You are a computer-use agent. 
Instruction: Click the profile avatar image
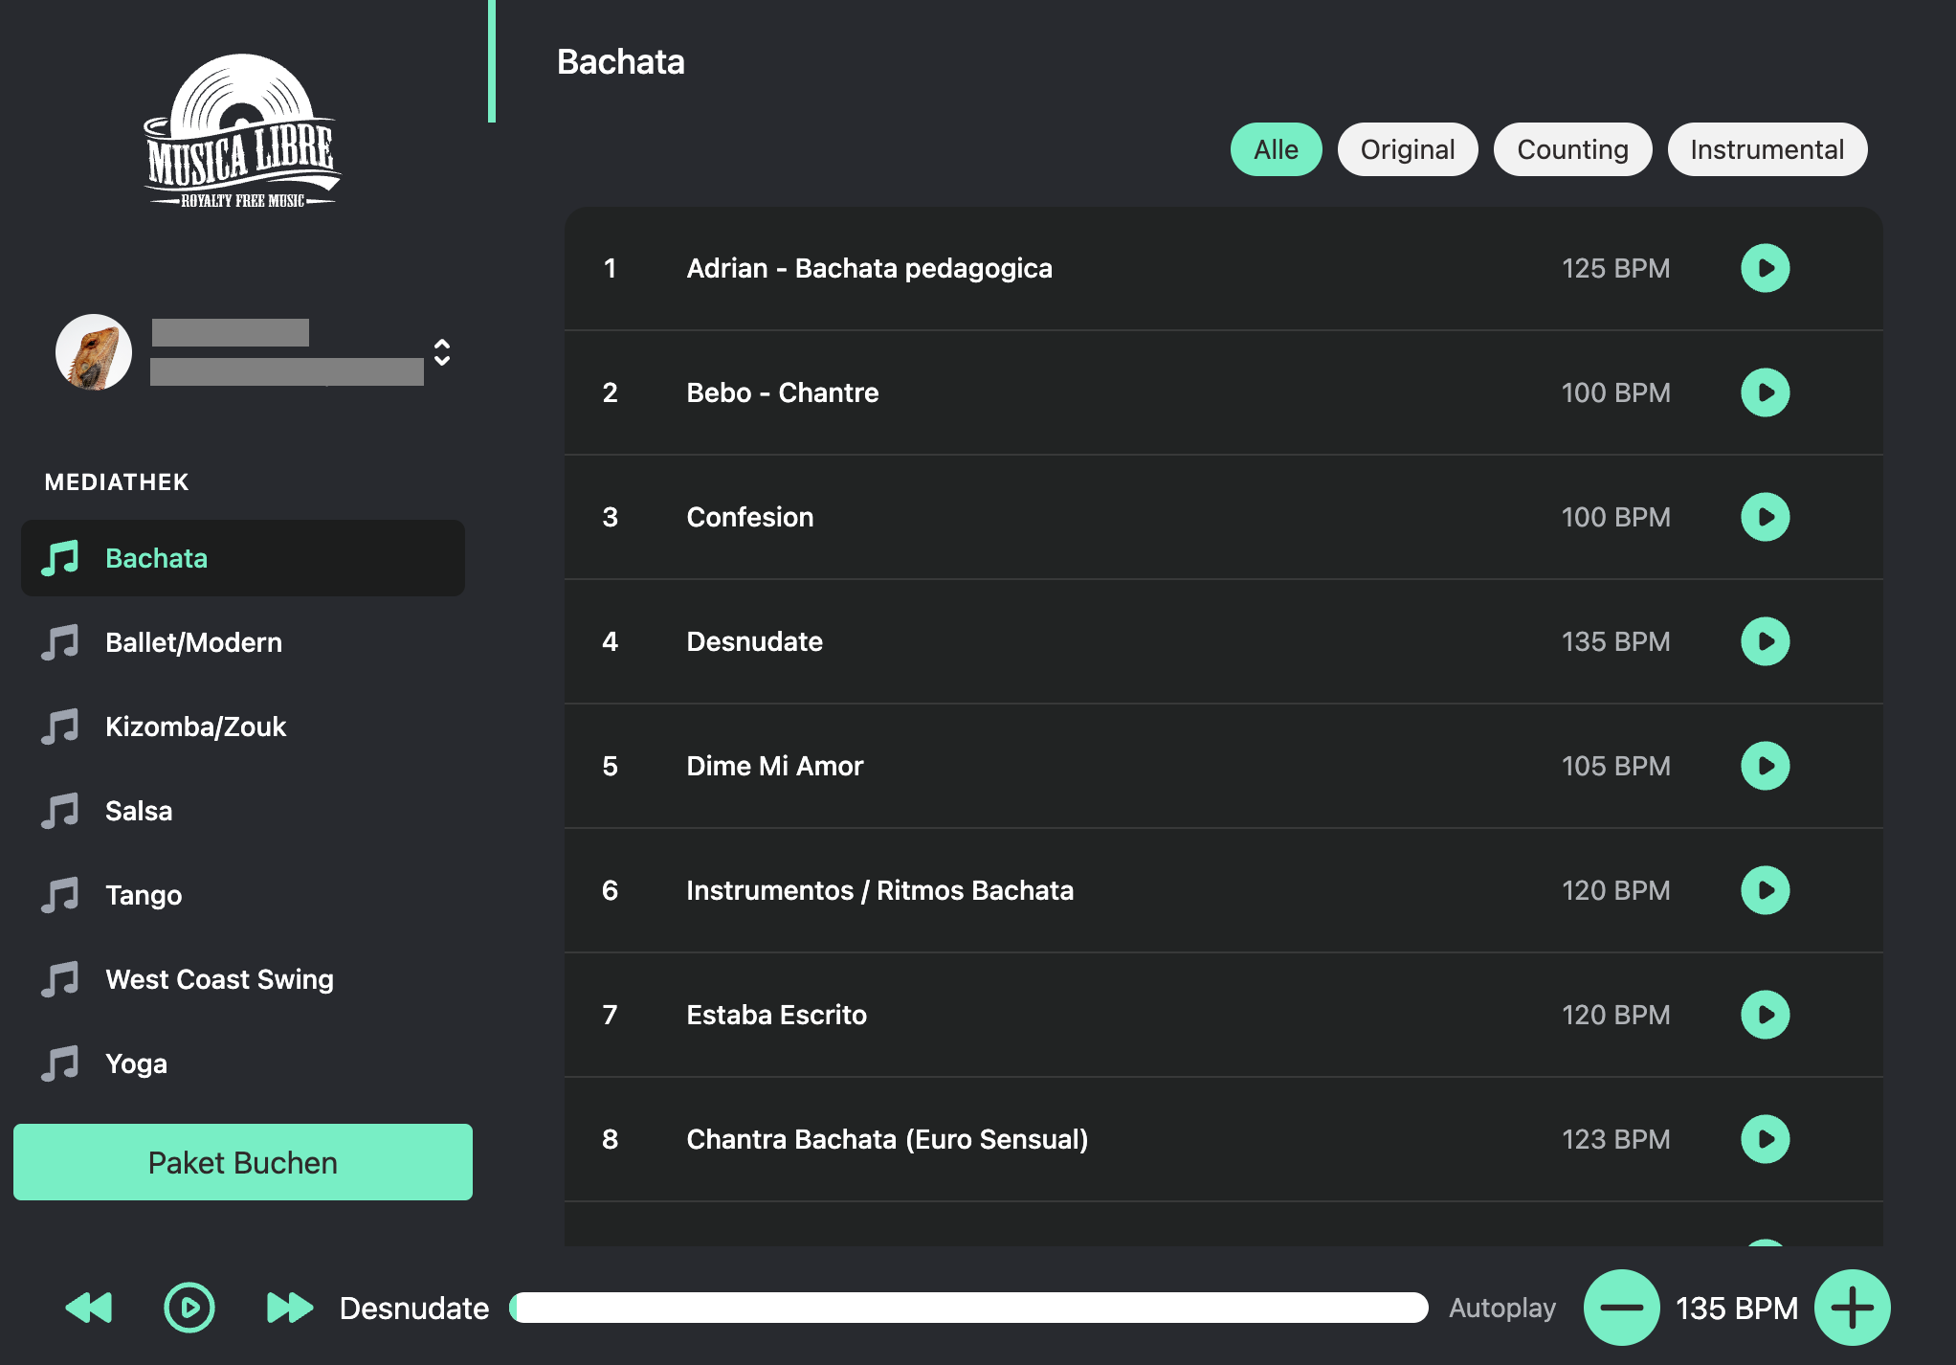pos(94,352)
